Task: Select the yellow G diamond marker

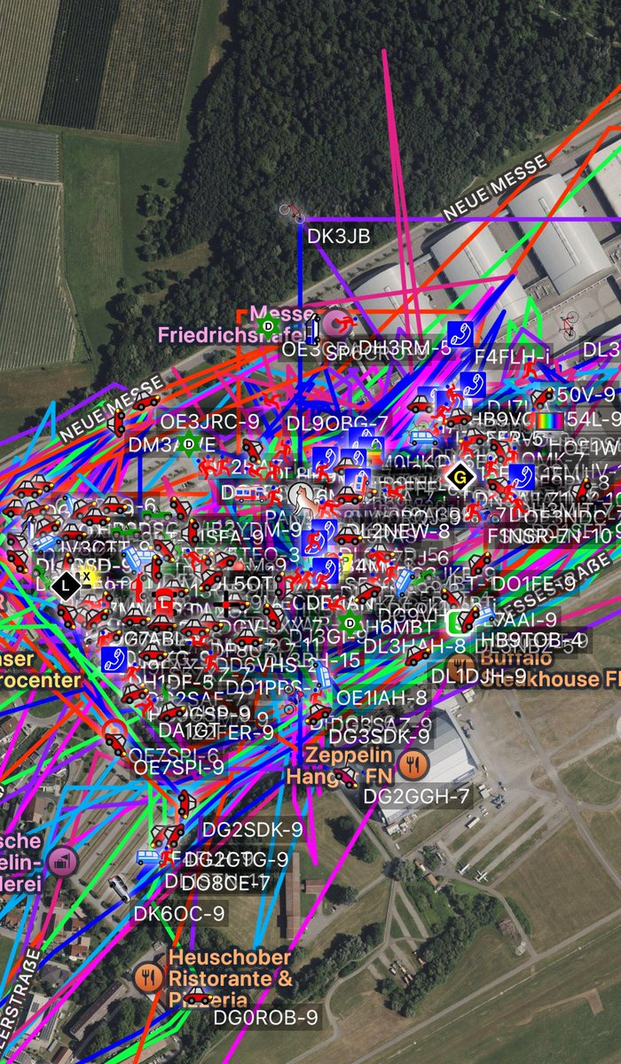Action: point(460,476)
